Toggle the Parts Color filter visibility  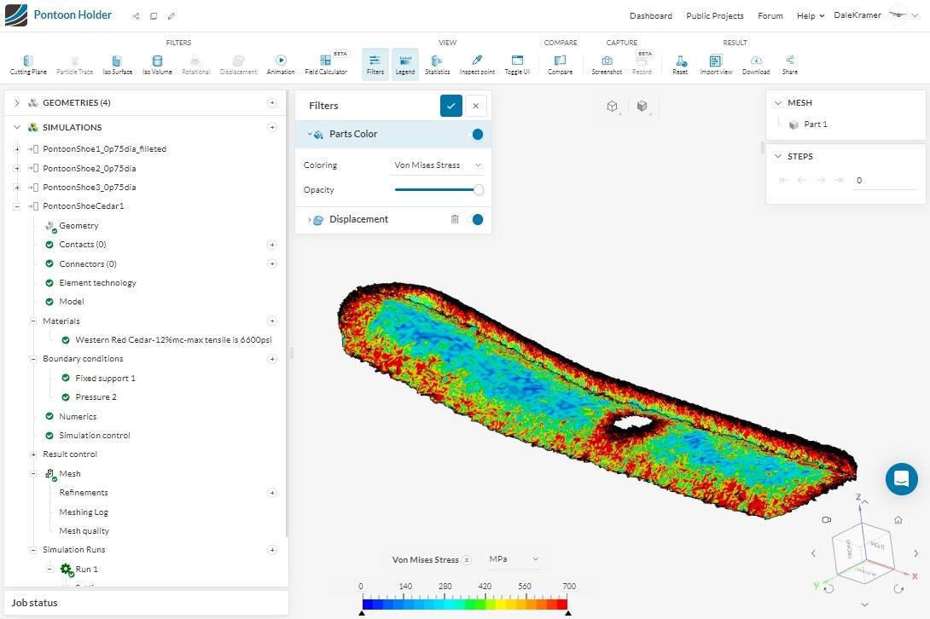477,134
